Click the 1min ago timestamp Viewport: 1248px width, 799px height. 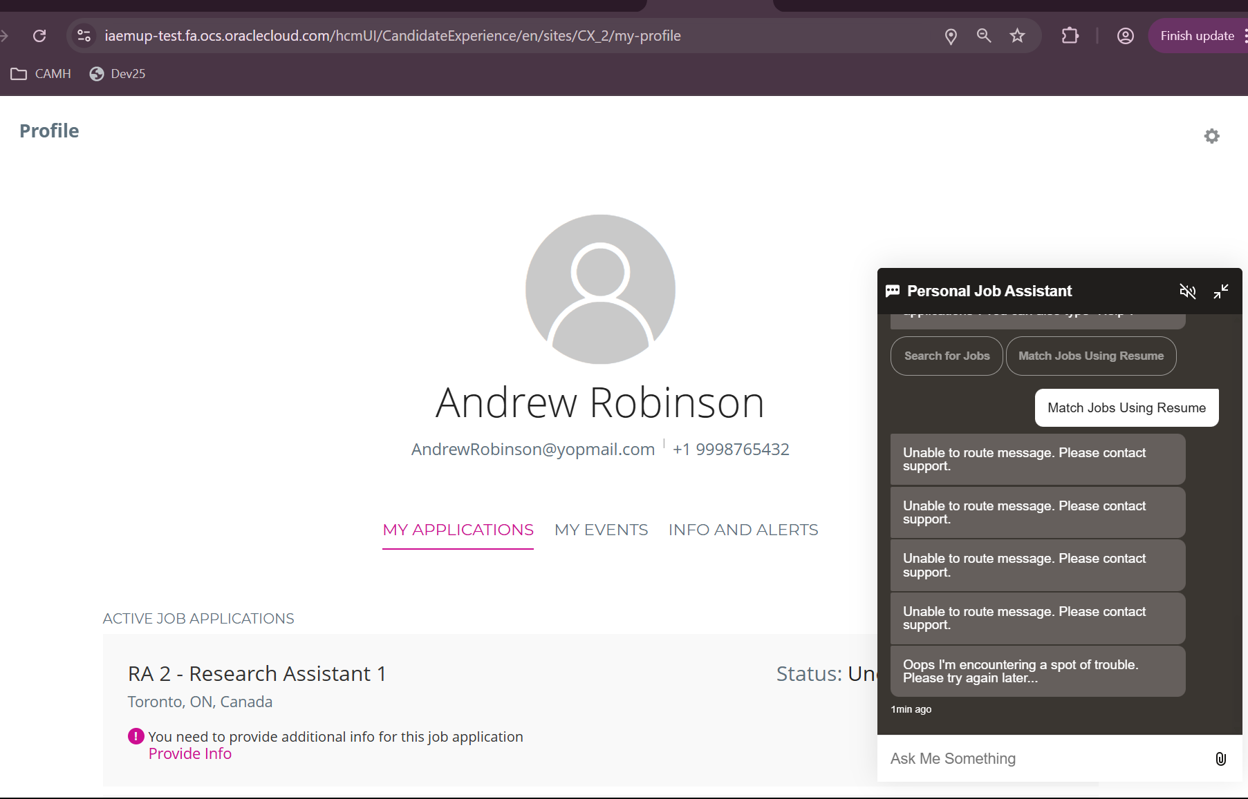pyautogui.click(x=911, y=709)
